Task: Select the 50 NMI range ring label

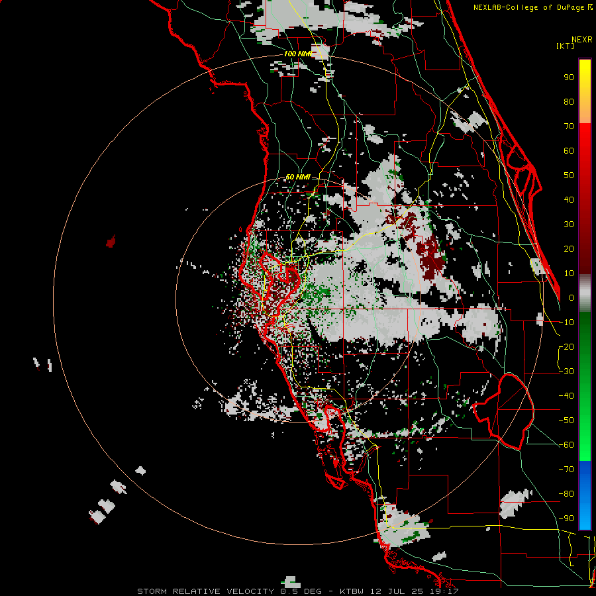Action: click(x=297, y=177)
